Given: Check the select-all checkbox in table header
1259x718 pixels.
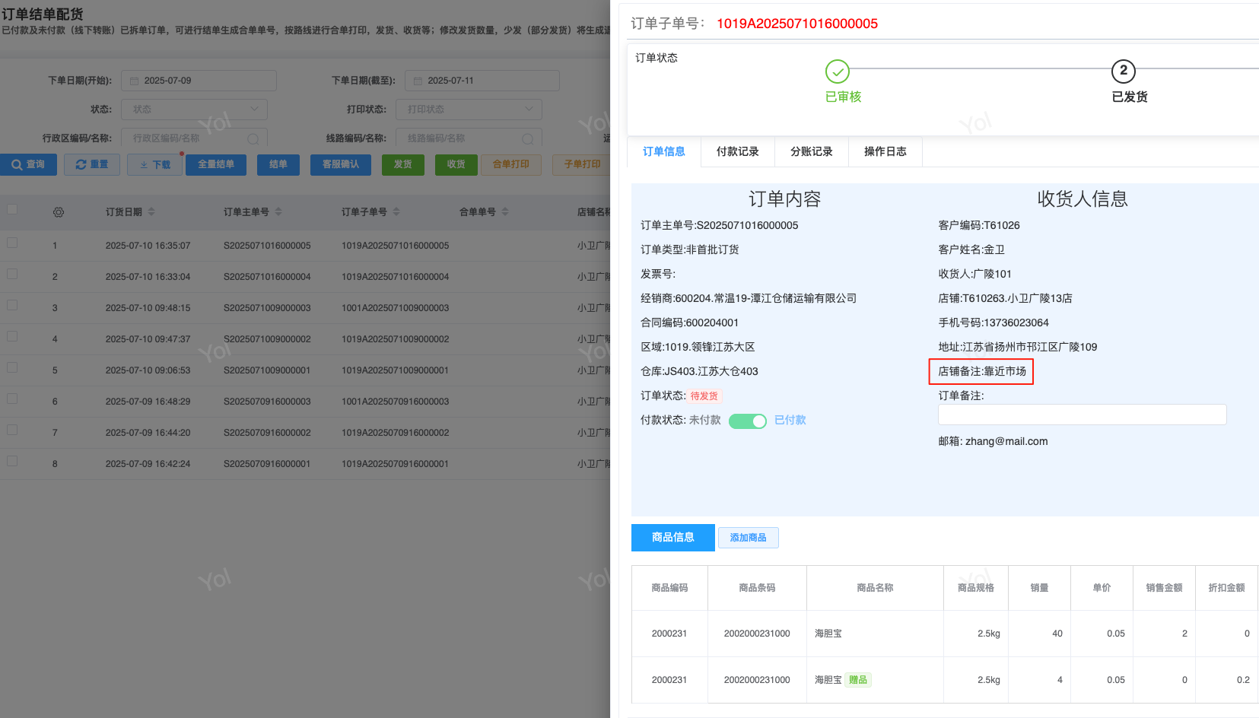Looking at the screenshot, I should (x=12, y=209).
